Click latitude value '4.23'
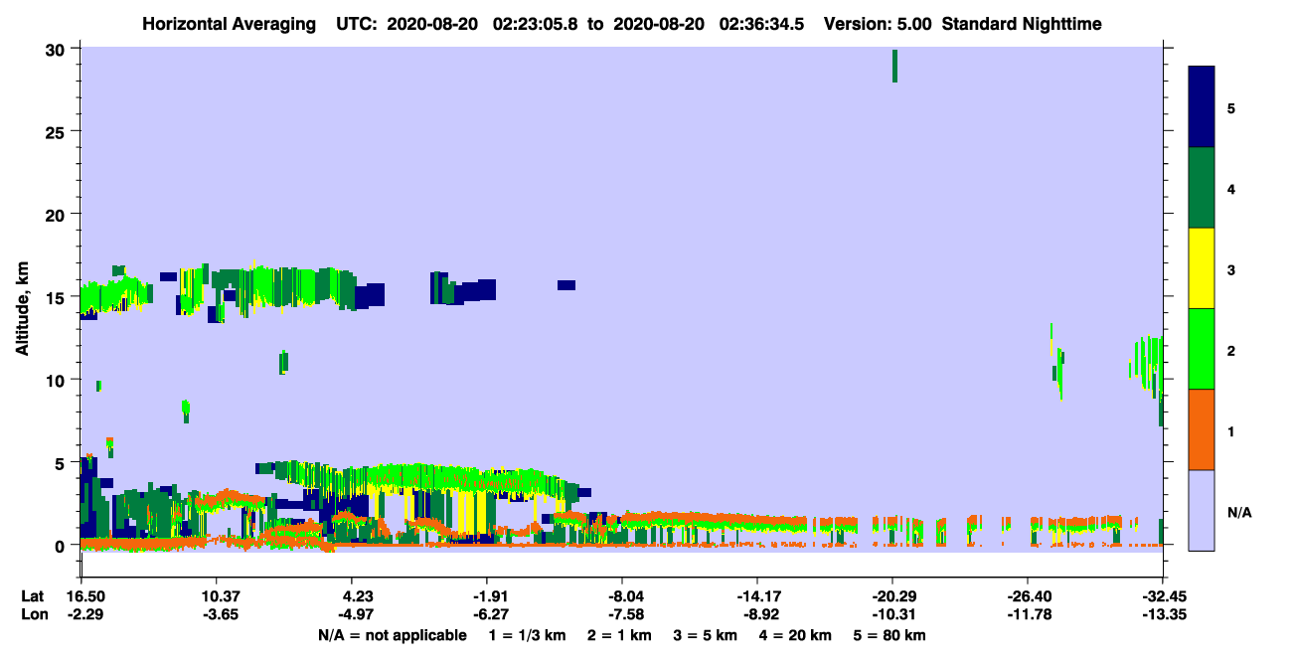 coord(357,596)
